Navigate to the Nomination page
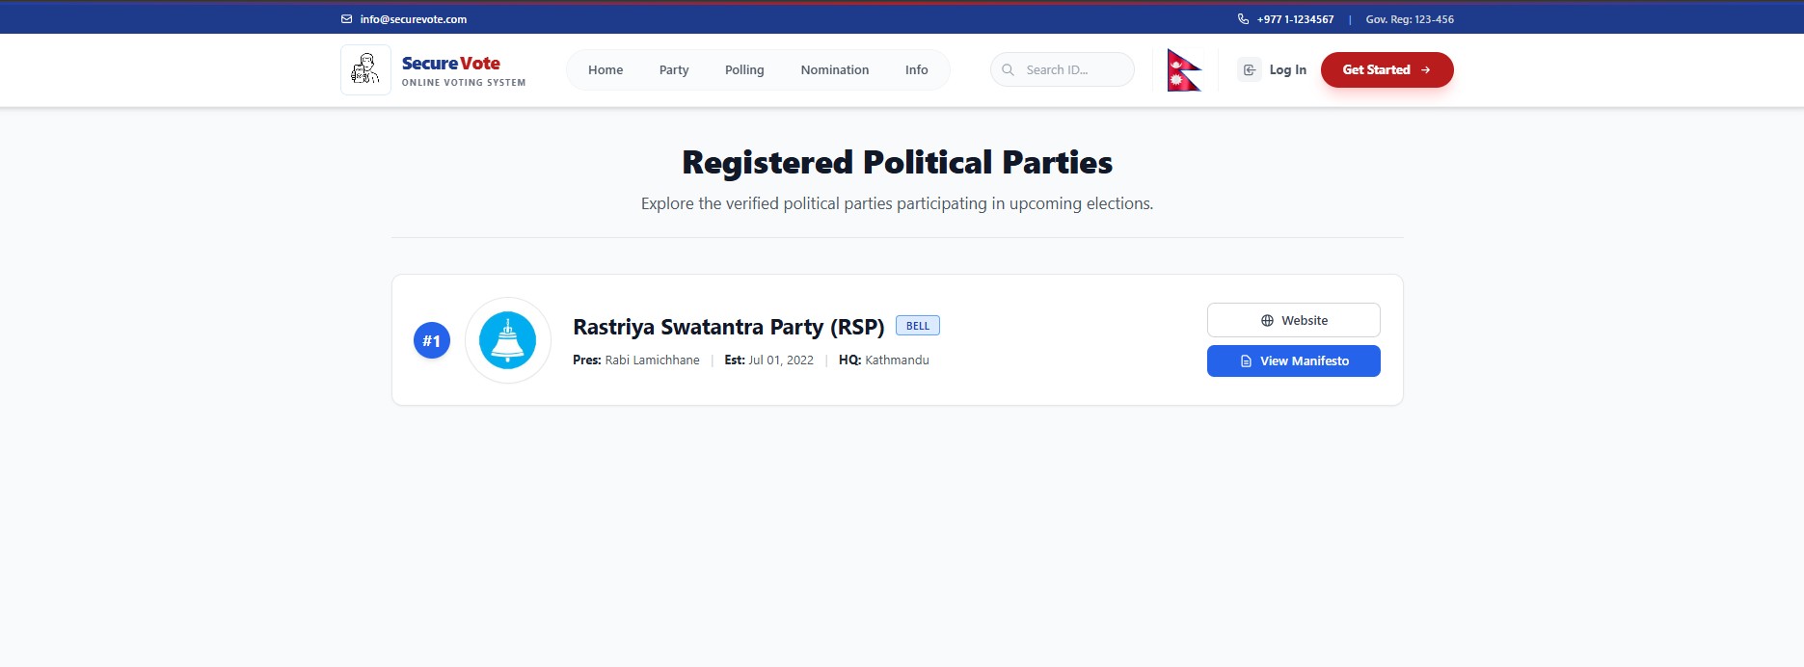The height and width of the screenshot is (667, 1804). (834, 70)
